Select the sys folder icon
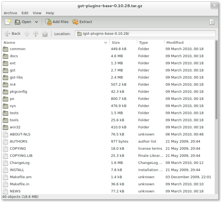Image resolution: width=221 pixels, height=202 pixels. point(5,106)
